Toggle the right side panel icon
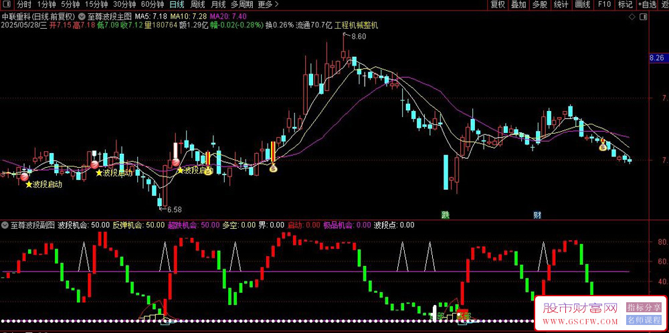Screen dimensions: 669x333 tap(644, 17)
